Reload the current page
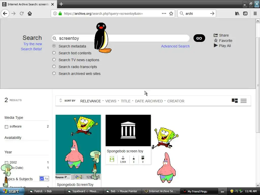The height and width of the screenshot is (195, 260). point(22,13)
